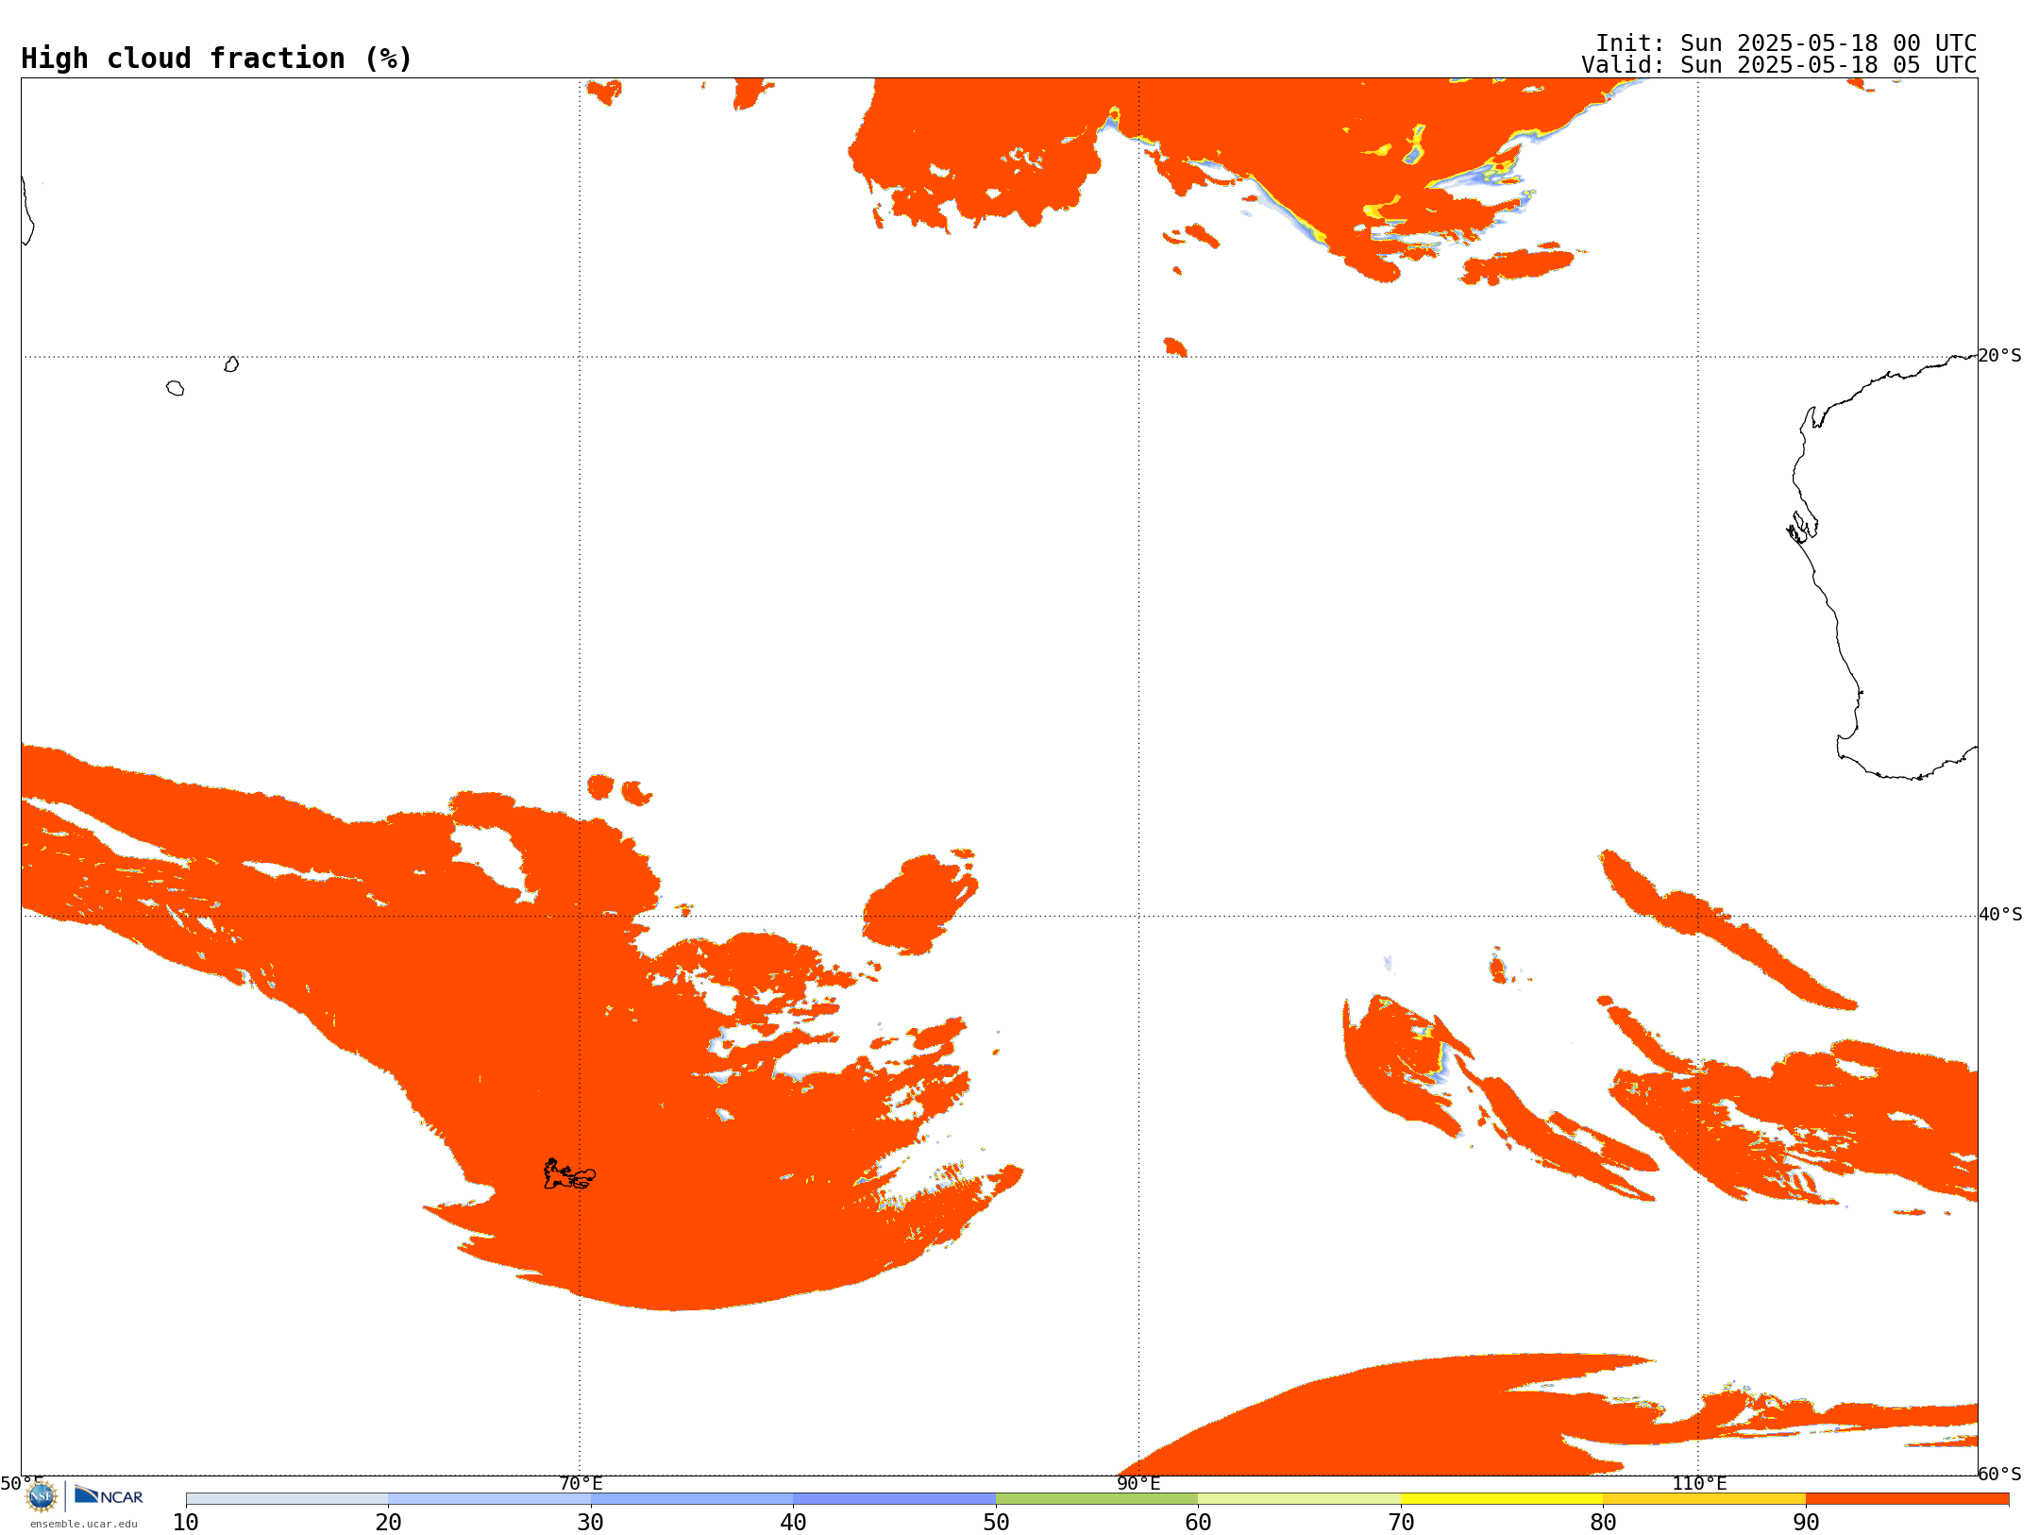Click the colorbar tick label 50
2039x1535 pixels.
pyautogui.click(x=996, y=1522)
